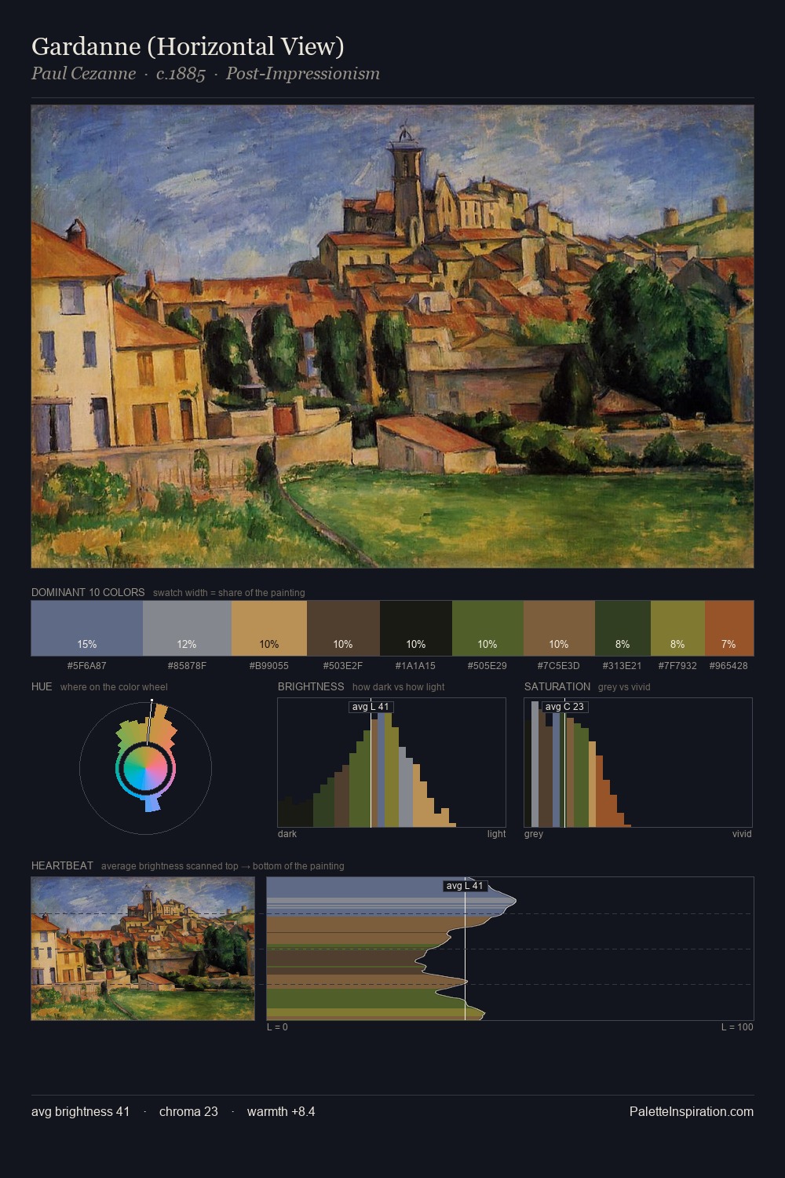Click the main Gardanne painting image
This screenshot has width=785, height=1178.
[x=392, y=336]
